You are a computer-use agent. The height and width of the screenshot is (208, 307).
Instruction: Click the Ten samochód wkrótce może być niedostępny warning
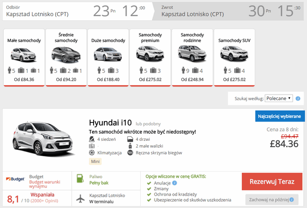[142, 132]
